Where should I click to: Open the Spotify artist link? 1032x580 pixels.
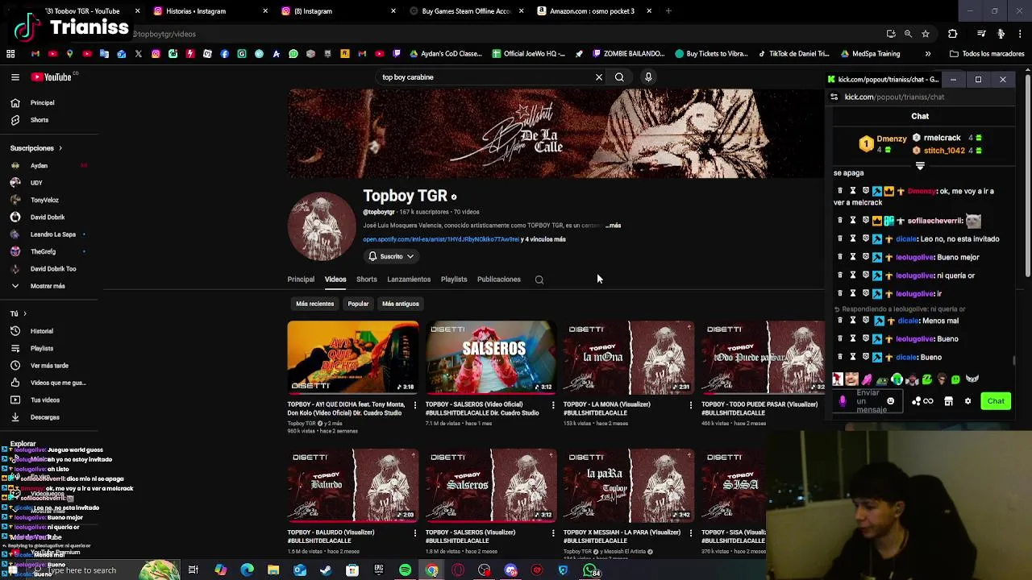[441, 239]
